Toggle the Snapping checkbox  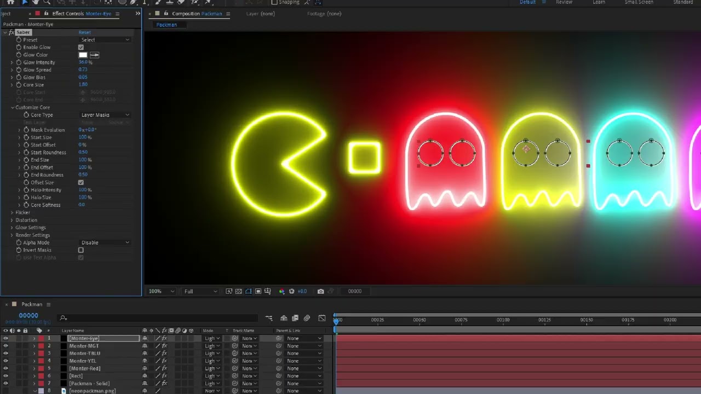pos(274,2)
